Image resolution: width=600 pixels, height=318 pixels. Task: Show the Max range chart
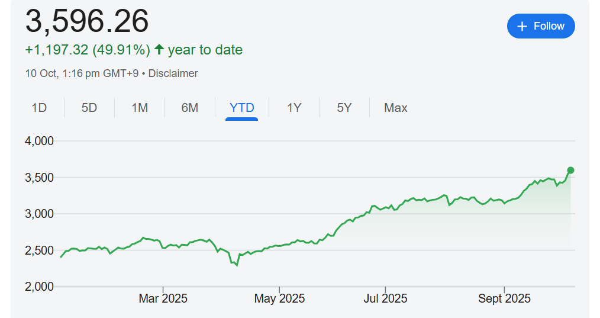click(395, 108)
